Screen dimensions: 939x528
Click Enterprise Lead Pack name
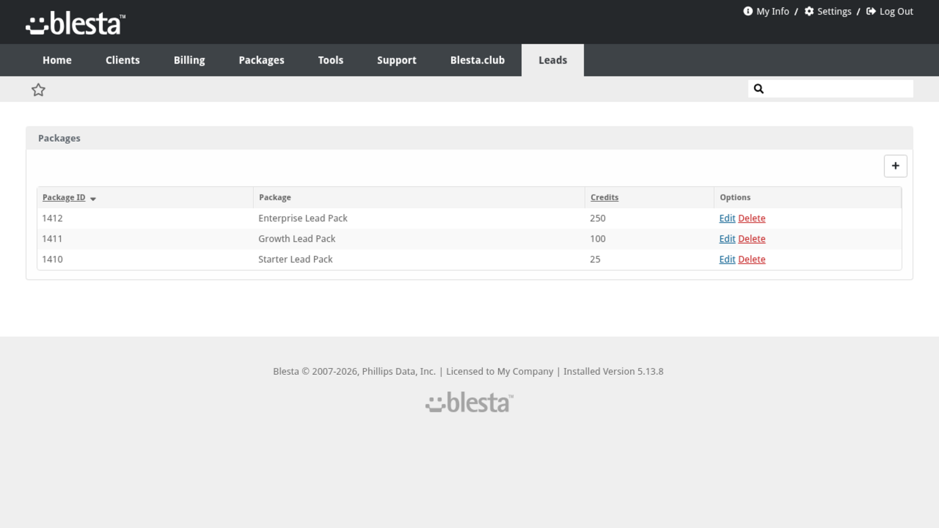click(303, 218)
